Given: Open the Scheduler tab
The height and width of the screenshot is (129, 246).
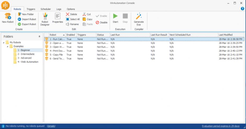Looking at the screenshot, I should coord(46,9).
